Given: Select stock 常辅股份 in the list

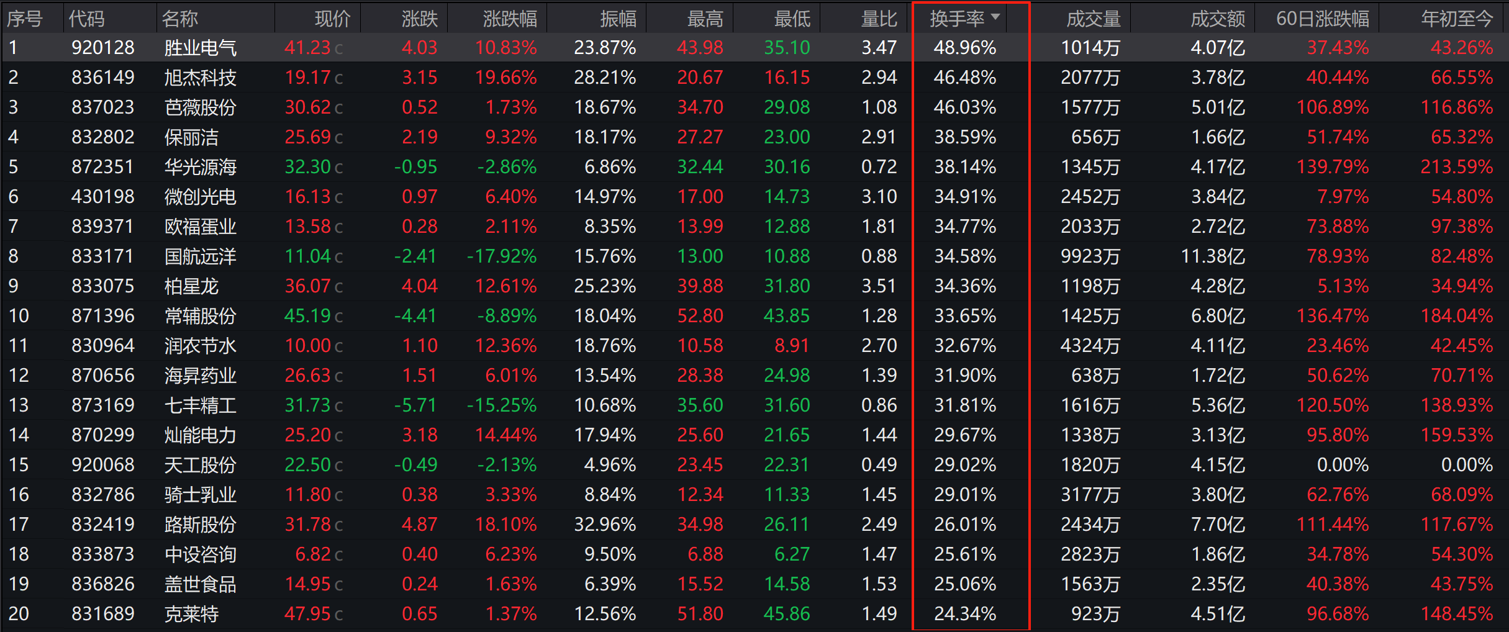Looking at the screenshot, I should click(x=200, y=316).
